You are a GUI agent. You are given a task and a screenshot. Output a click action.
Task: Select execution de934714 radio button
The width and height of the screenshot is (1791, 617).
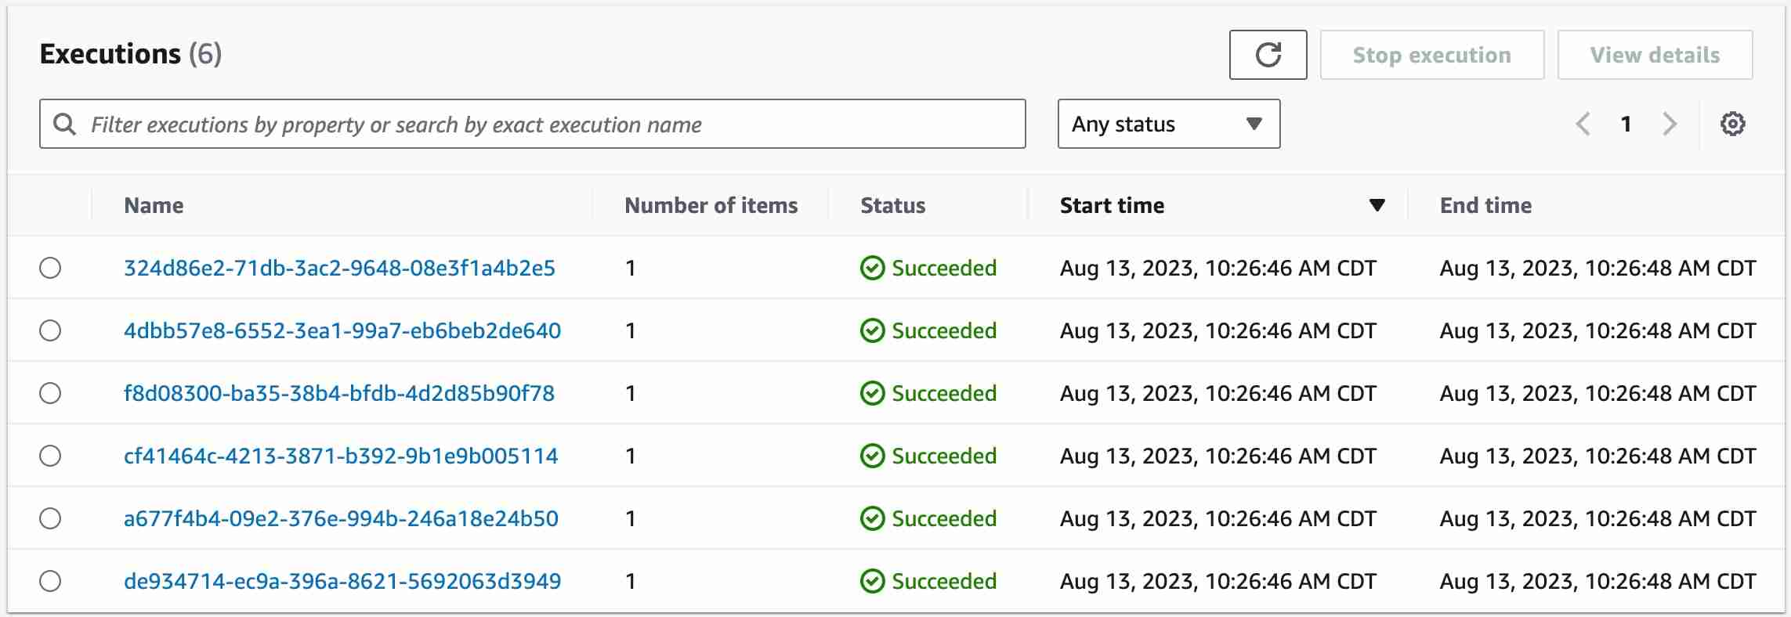coord(50,581)
